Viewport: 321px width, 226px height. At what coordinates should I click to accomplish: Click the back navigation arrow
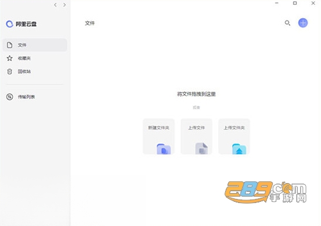(55, 5)
